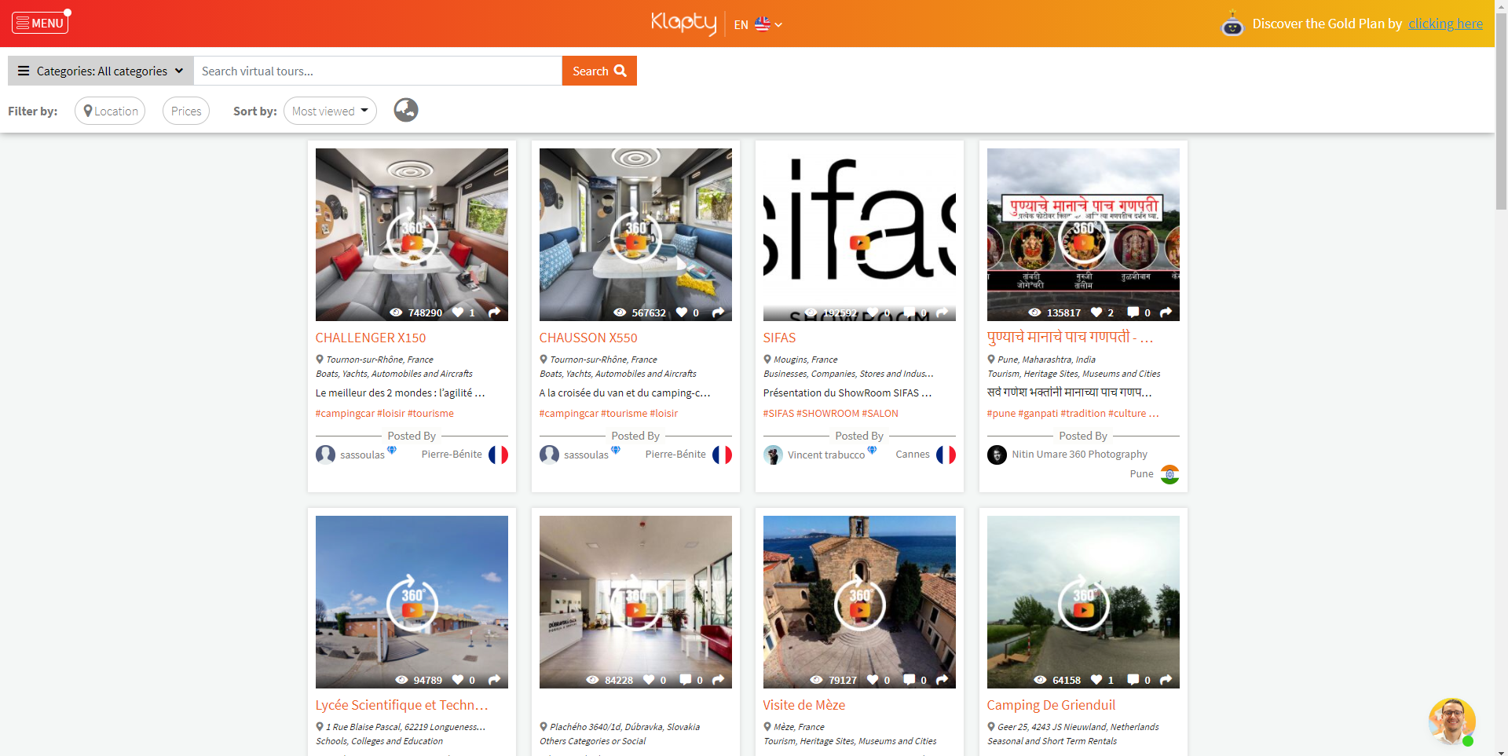
Task: Open the support chat avatar bubble
Action: pos(1451,721)
